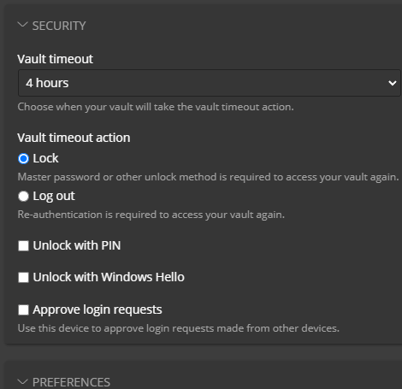Enable the Unlock with Windows Hello checkbox
Viewport: 402px width, 389px height.
[23, 277]
